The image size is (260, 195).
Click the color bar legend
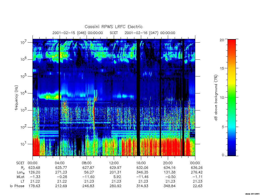[232, 97]
